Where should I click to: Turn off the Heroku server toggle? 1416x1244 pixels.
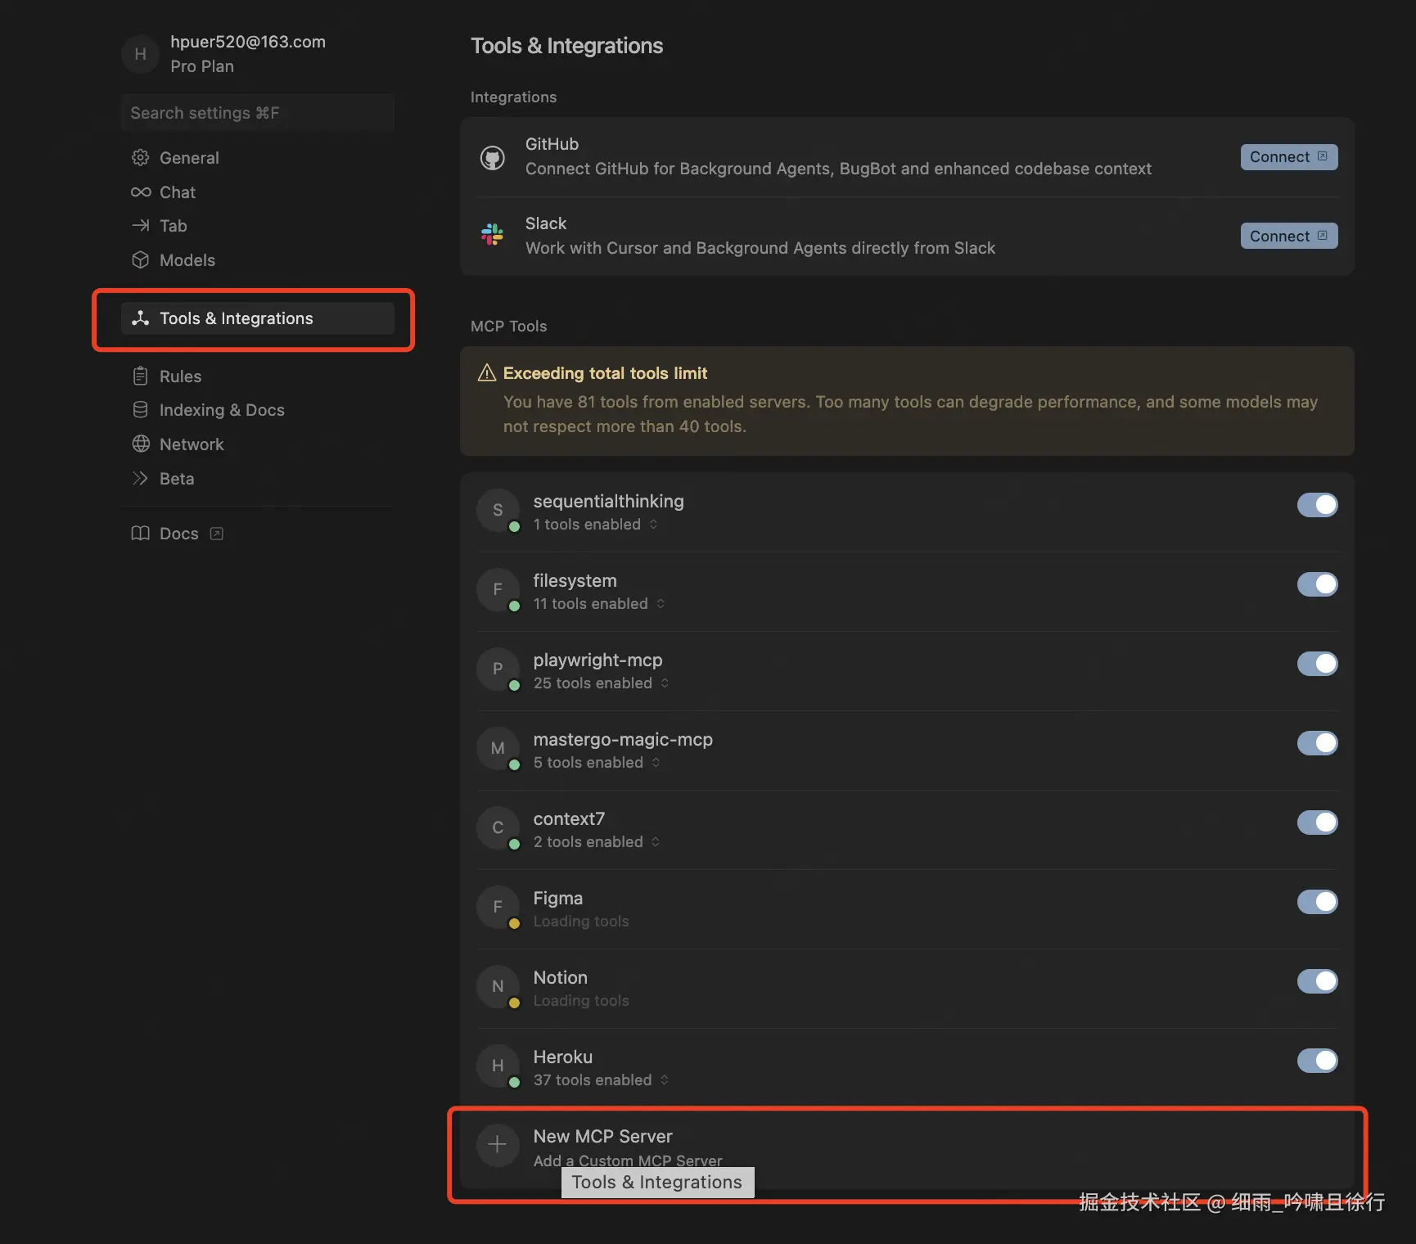pyautogui.click(x=1317, y=1061)
